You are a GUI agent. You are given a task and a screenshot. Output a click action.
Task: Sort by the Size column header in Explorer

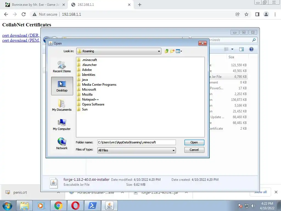click(x=231, y=57)
